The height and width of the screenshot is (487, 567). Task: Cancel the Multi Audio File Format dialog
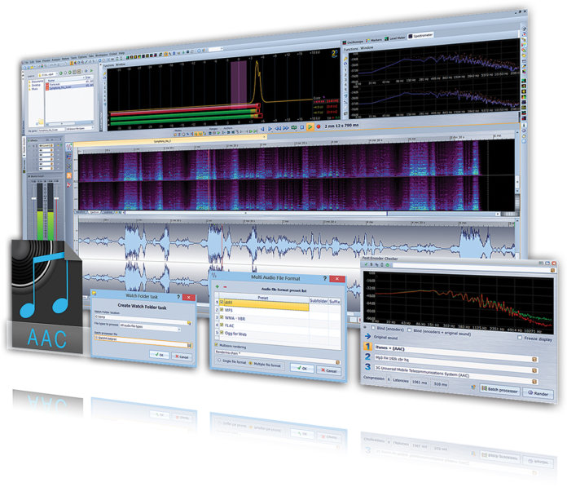(328, 370)
